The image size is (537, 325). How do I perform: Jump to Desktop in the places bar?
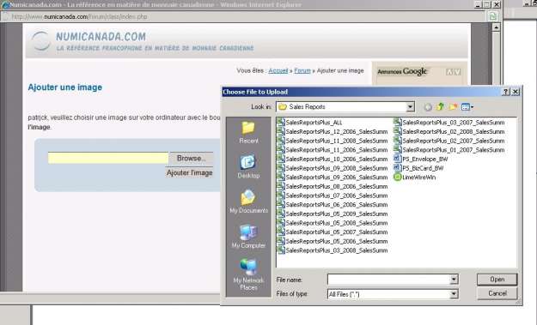point(248,167)
